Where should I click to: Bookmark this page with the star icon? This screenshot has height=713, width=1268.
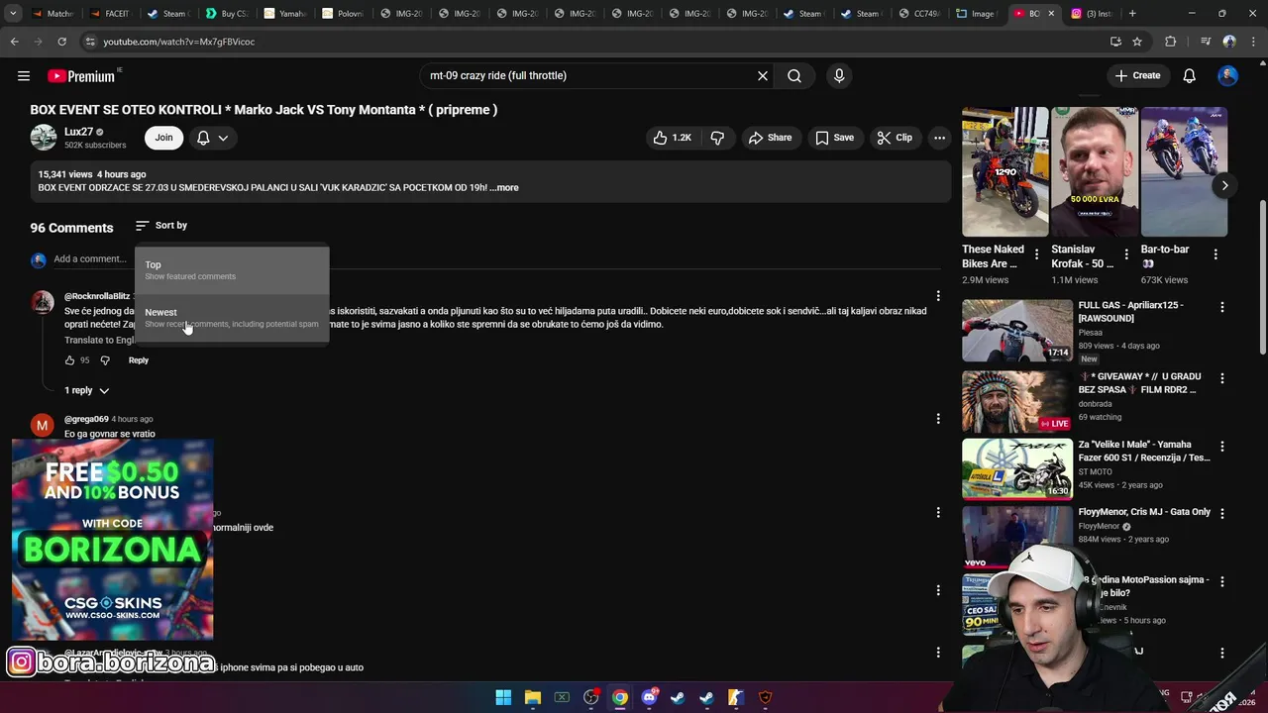(1137, 42)
